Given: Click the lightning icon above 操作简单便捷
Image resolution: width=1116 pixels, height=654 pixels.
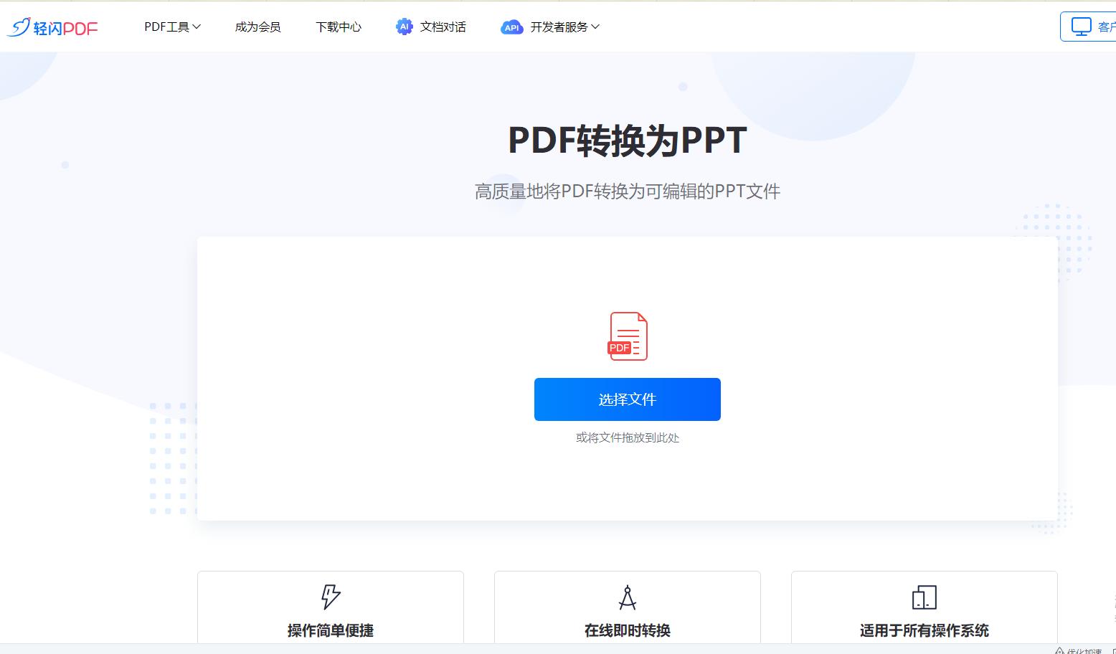Looking at the screenshot, I should 330,597.
